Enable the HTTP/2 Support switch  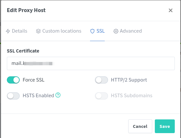click(x=101, y=80)
